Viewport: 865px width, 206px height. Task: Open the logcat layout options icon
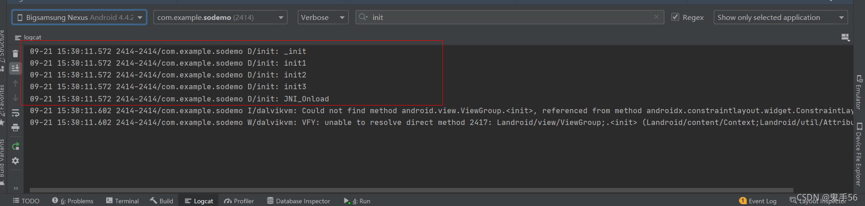(x=846, y=37)
